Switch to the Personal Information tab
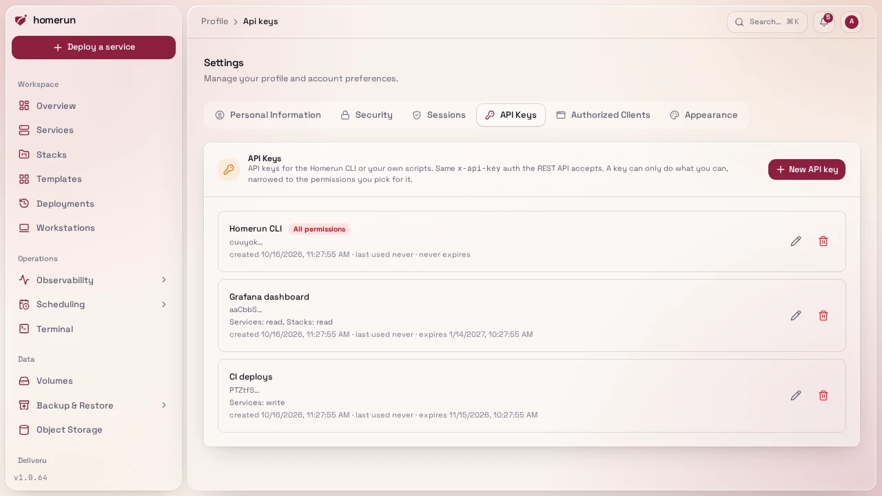 click(268, 115)
